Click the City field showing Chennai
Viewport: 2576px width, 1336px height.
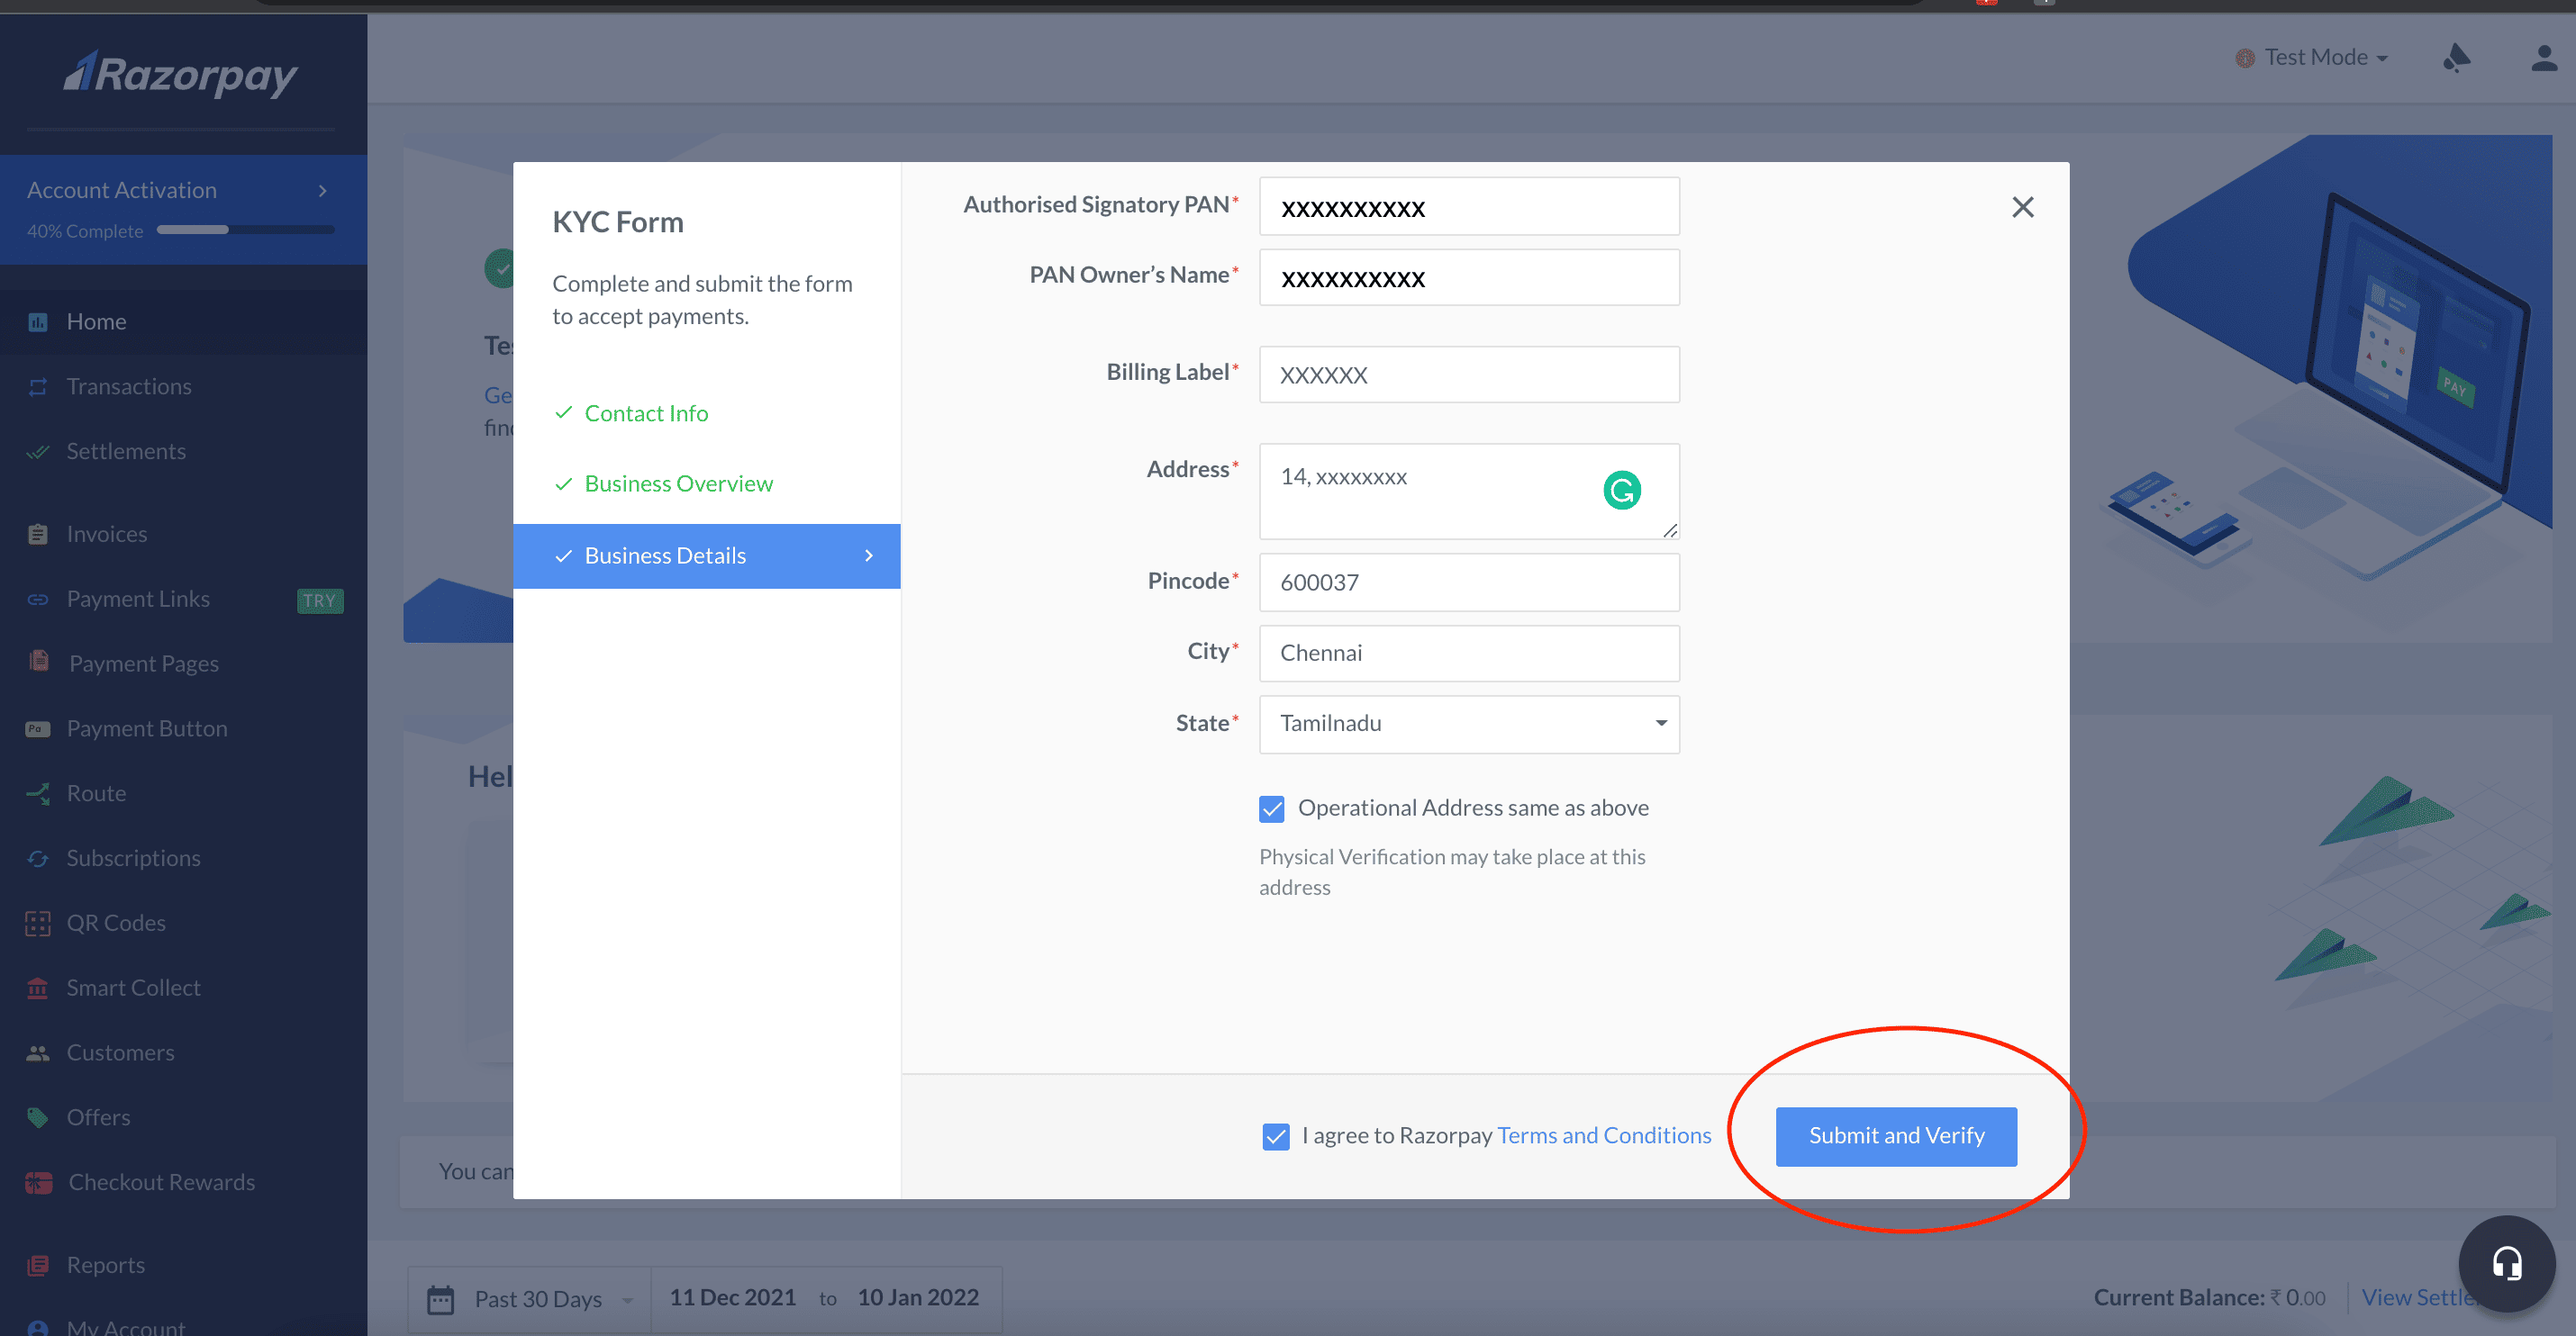point(1468,654)
